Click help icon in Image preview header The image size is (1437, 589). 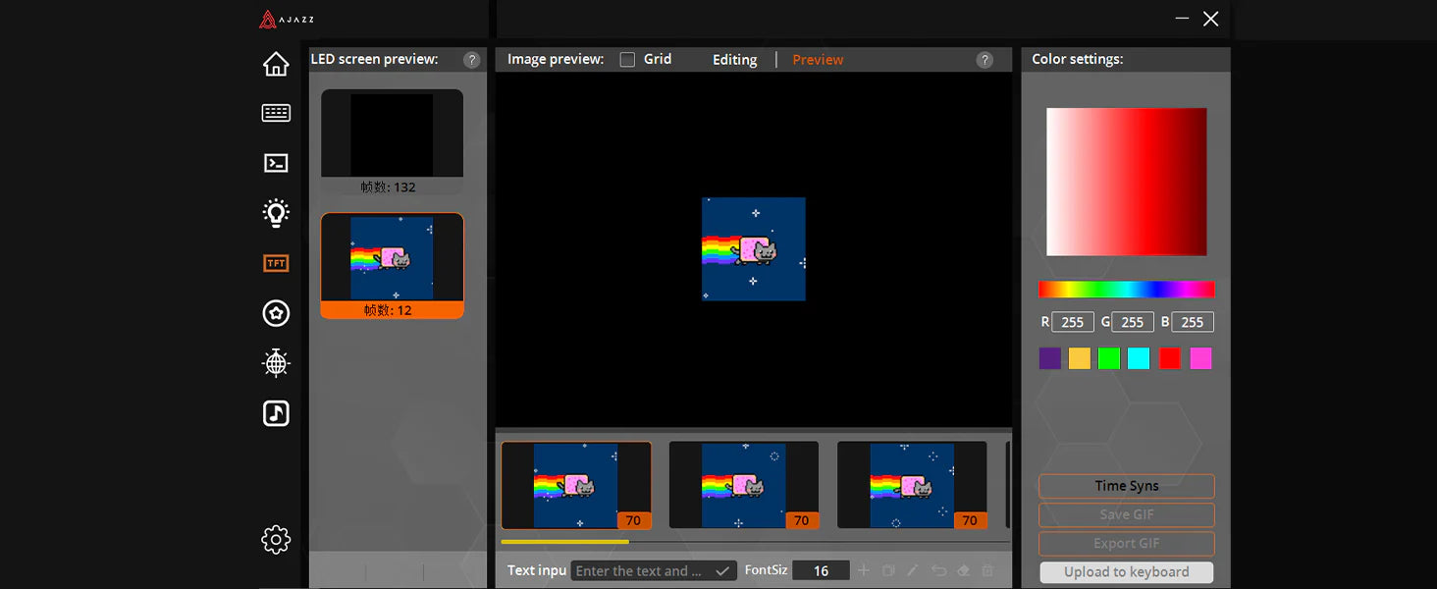(985, 60)
